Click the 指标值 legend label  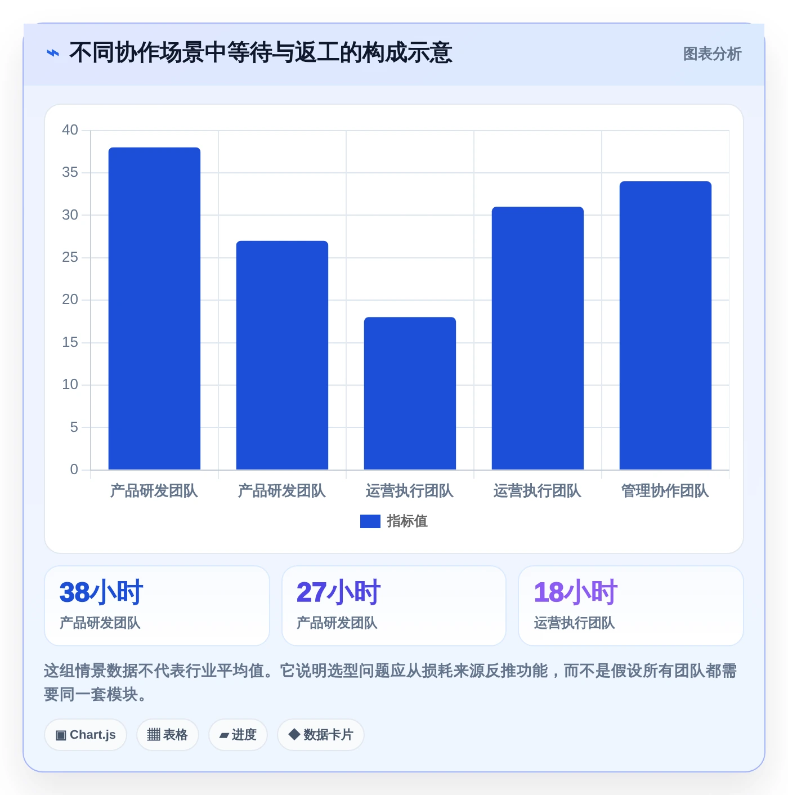(x=408, y=521)
